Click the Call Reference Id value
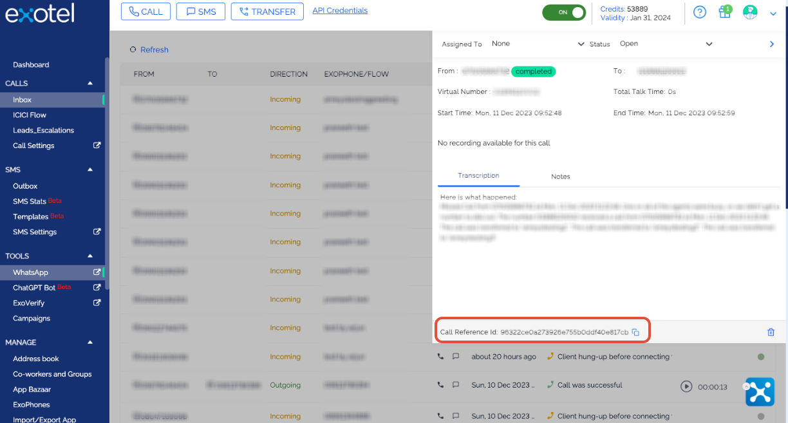The height and width of the screenshot is (423, 788). 564,332
